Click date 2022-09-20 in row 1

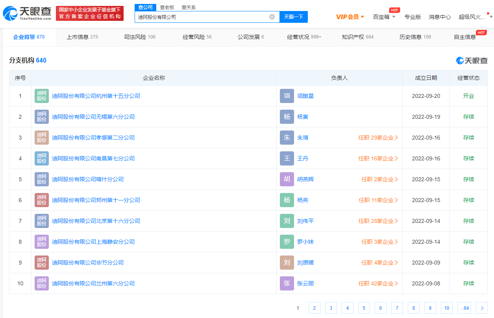426,96
